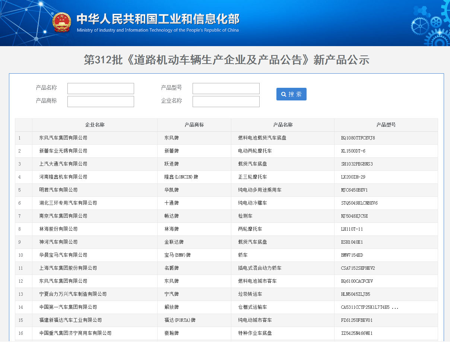This screenshot has width=450, height=343.
Task: Select cell 华晨宝马汽车有限公司
Action: click(x=63, y=255)
